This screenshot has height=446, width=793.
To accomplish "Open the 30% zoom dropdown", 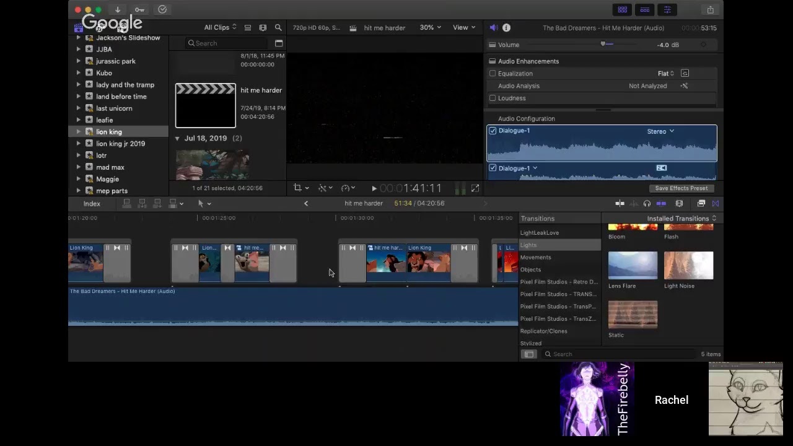I will [431, 27].
